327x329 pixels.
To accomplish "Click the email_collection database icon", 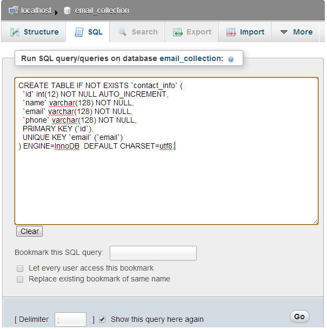I will pyautogui.click(x=67, y=10).
